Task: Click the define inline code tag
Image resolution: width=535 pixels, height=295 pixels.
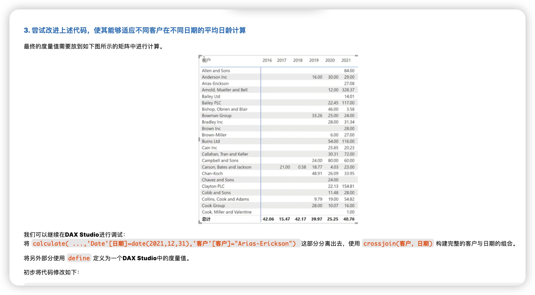Action: coord(79,258)
